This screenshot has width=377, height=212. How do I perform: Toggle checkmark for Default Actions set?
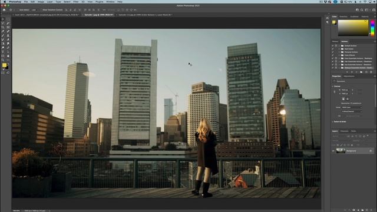(x=333, y=46)
